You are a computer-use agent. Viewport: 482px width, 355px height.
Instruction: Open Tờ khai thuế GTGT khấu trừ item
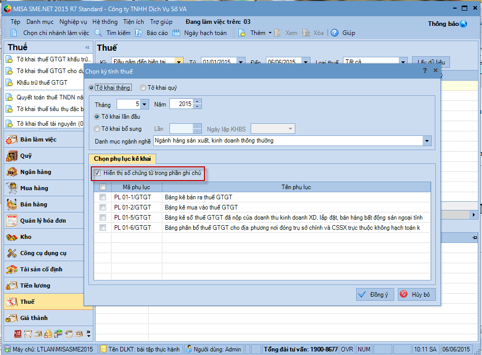coord(49,59)
